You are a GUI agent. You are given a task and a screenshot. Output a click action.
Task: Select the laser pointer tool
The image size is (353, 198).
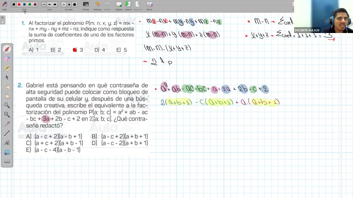[7, 124]
